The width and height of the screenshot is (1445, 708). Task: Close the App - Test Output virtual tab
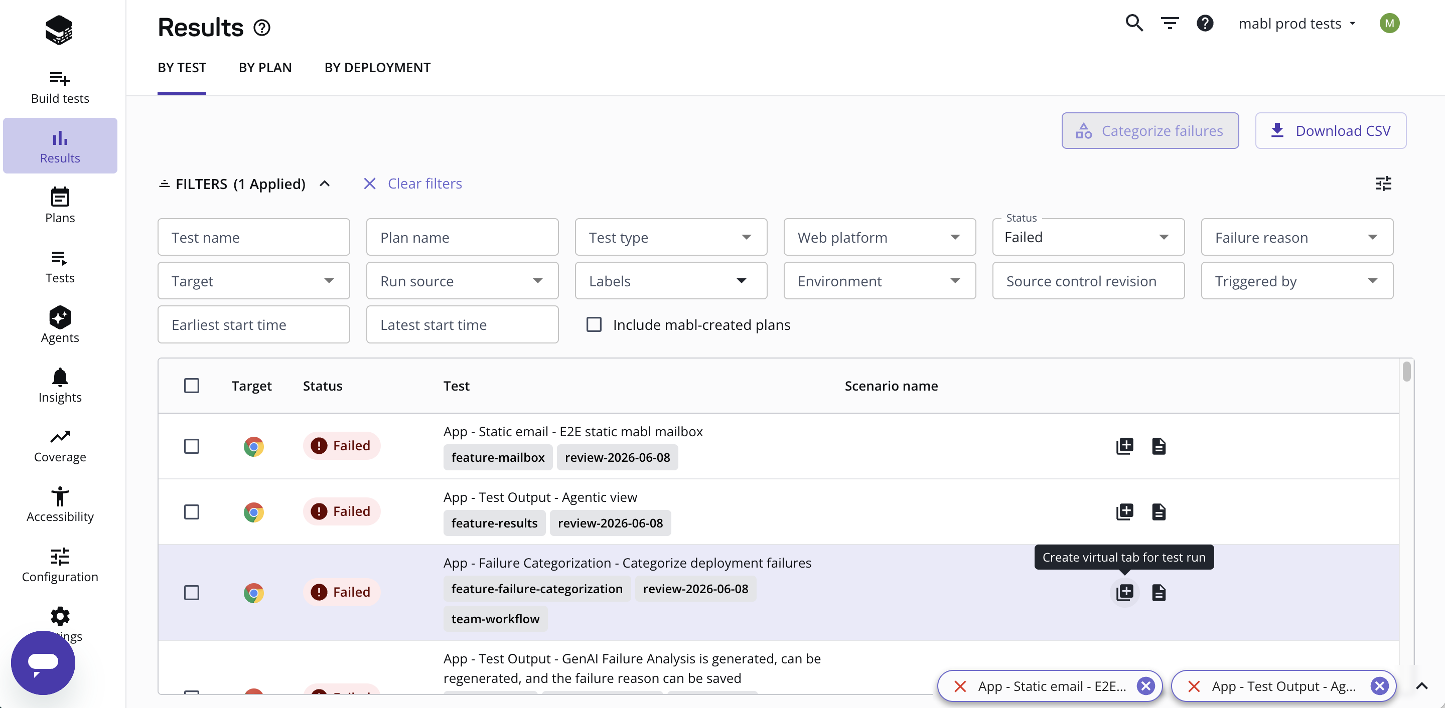click(x=1380, y=686)
